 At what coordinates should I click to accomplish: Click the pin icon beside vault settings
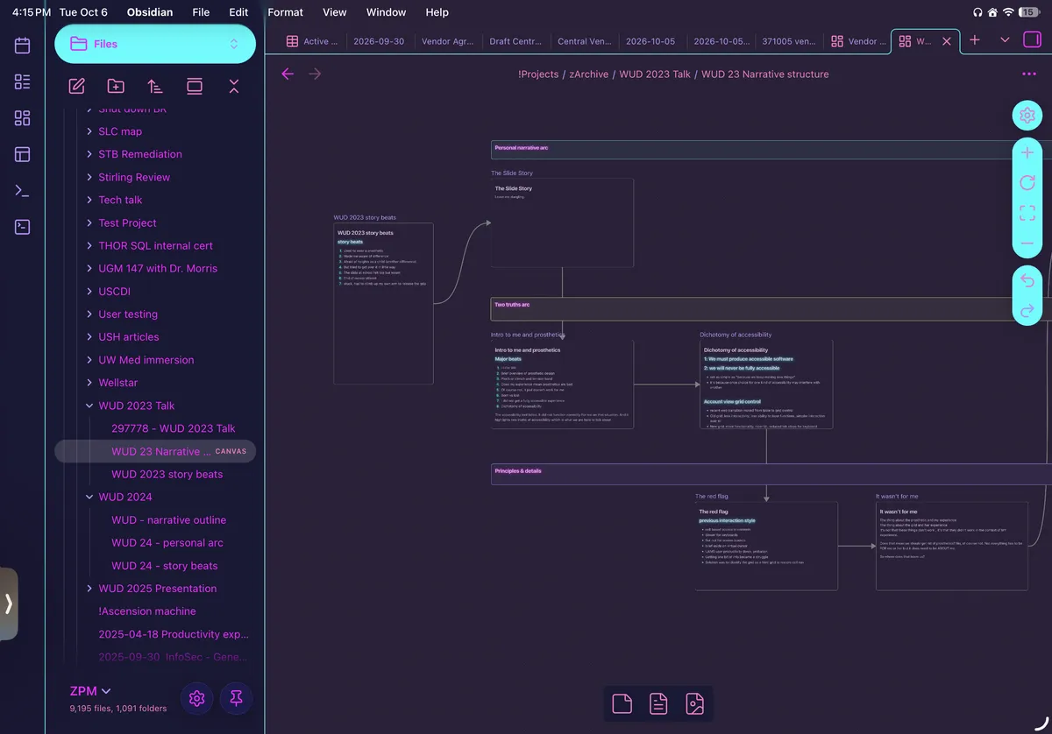pos(236,698)
